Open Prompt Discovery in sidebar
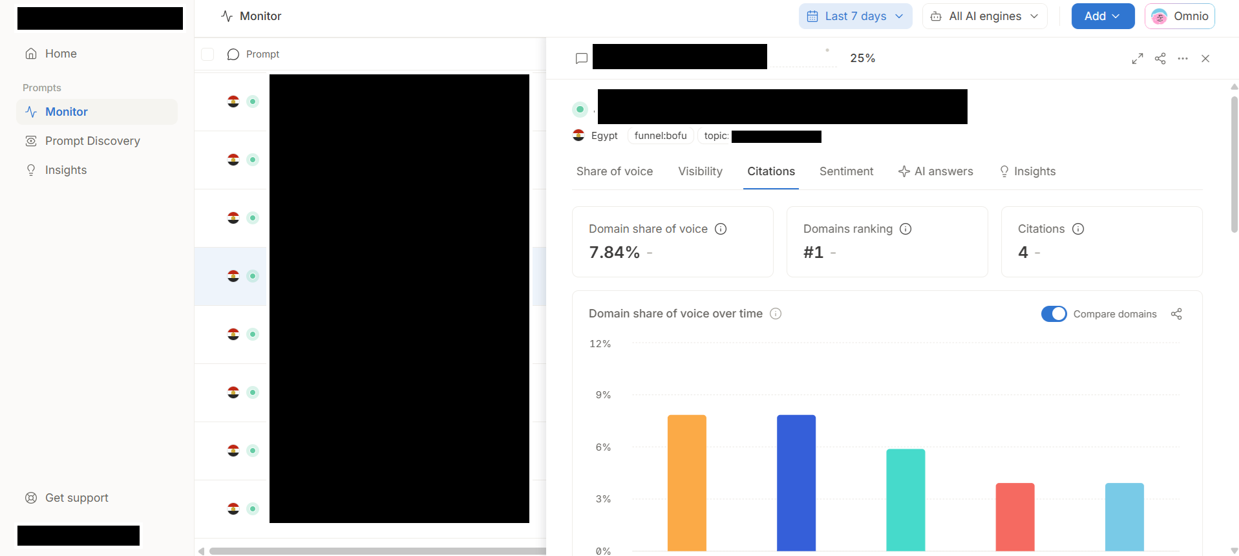This screenshot has height=556, width=1239. point(97,141)
